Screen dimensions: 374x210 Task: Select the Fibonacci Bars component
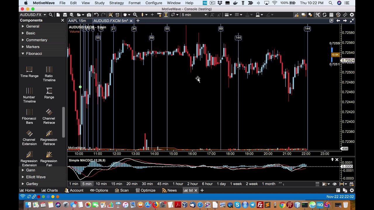click(29, 116)
